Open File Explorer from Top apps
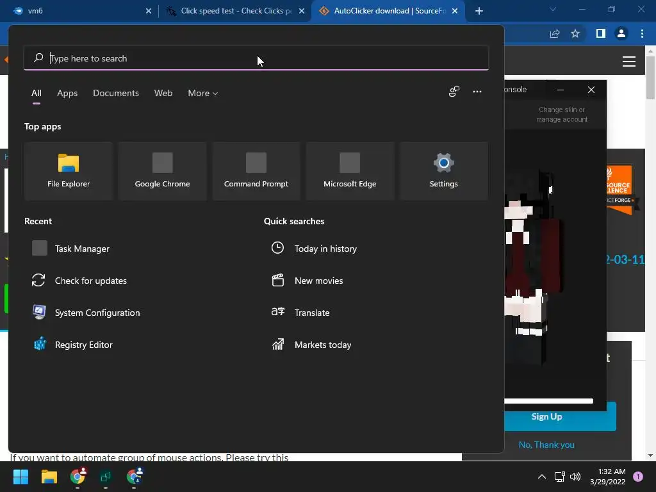Image resolution: width=656 pixels, height=492 pixels. [69, 170]
